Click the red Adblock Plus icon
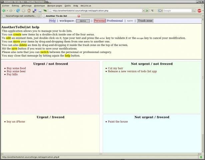205x160 pixels. click(x=199, y=11)
